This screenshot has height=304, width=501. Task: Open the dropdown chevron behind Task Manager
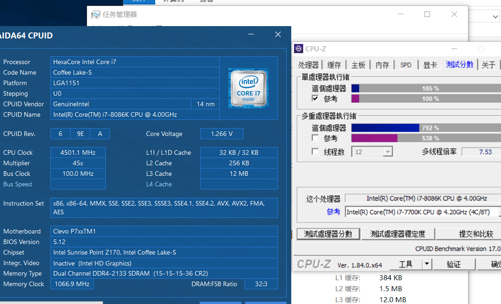coord(496,16)
